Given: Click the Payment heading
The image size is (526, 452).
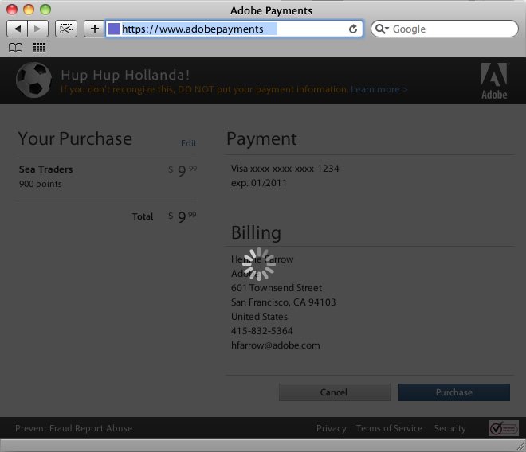Looking at the screenshot, I should (x=261, y=138).
